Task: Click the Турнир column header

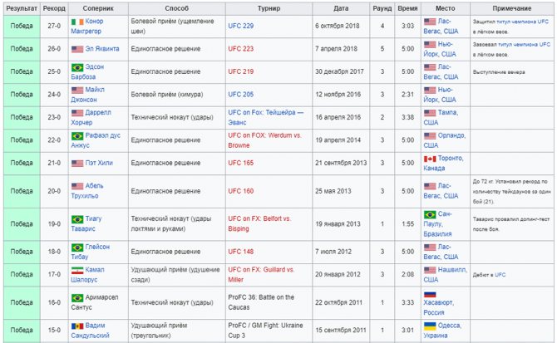Action: pyautogui.click(x=269, y=8)
